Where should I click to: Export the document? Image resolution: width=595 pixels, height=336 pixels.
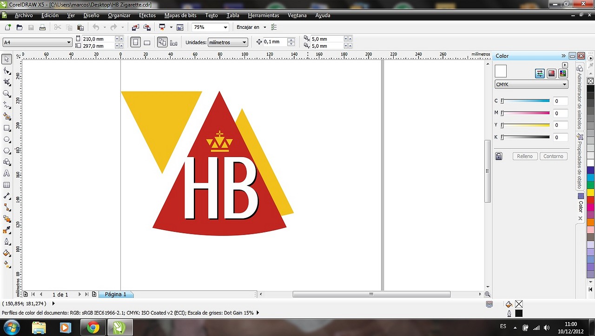(x=147, y=27)
